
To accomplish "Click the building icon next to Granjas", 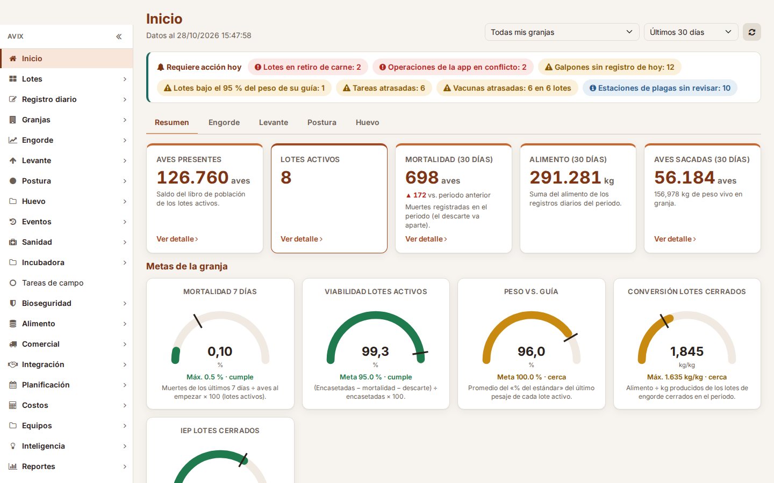I will 13,120.
